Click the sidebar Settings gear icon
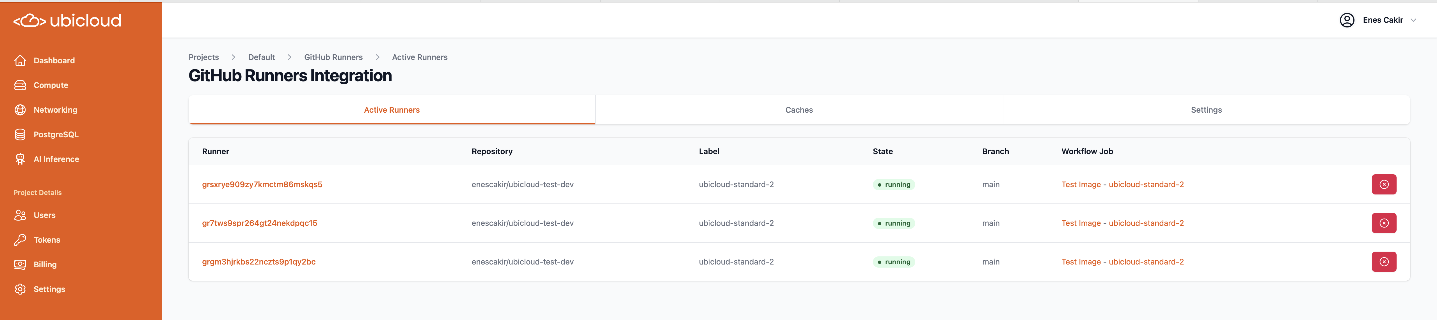1437x320 pixels. tap(20, 289)
